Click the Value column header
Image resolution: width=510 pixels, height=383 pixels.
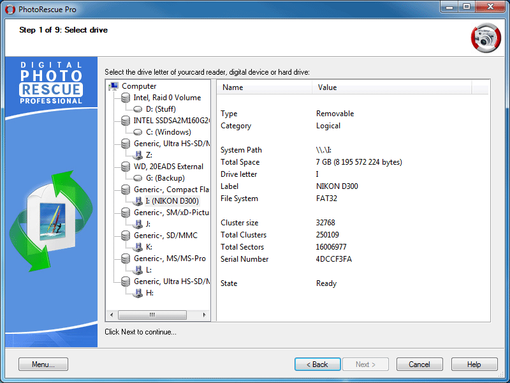pos(391,87)
